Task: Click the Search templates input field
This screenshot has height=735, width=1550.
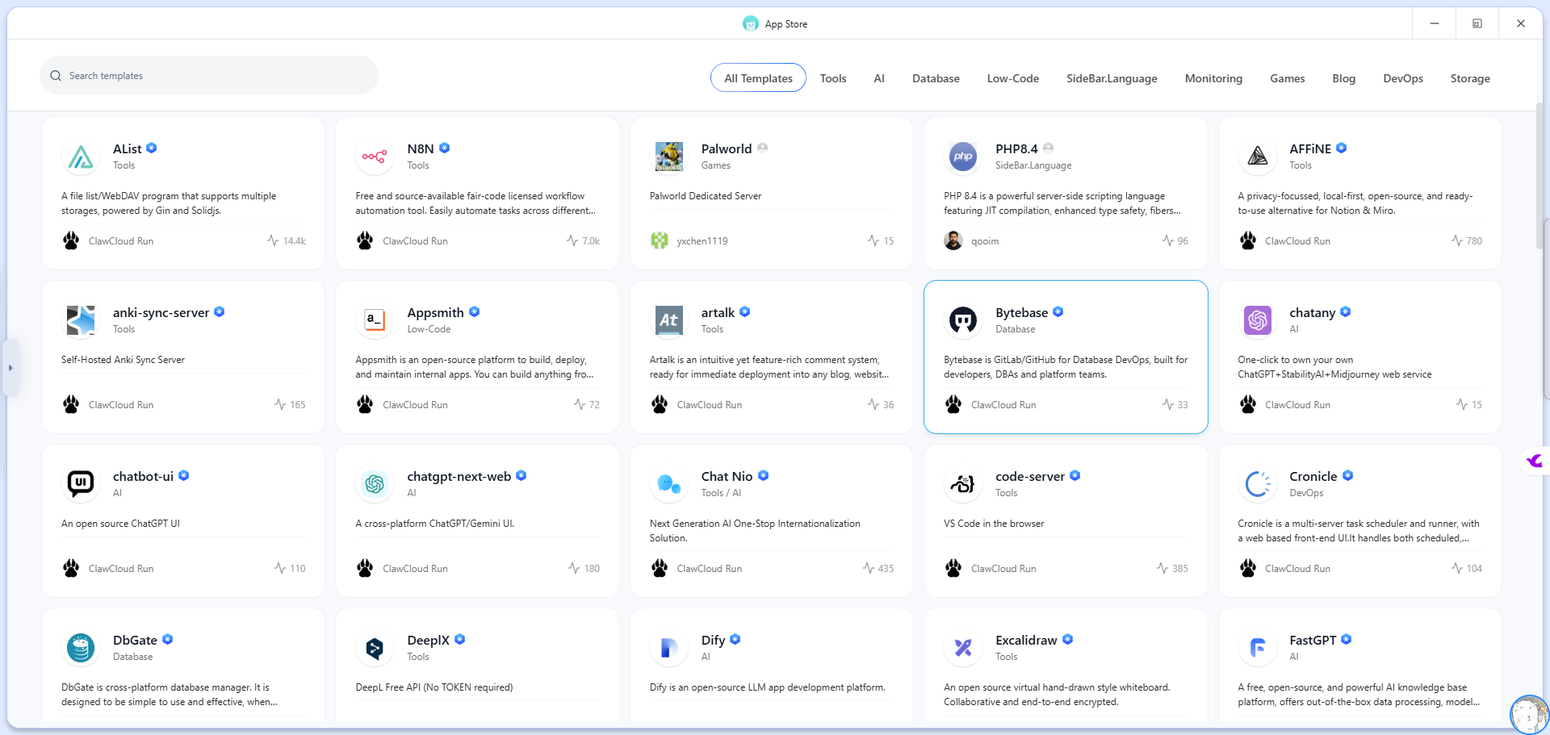Action: [218, 76]
